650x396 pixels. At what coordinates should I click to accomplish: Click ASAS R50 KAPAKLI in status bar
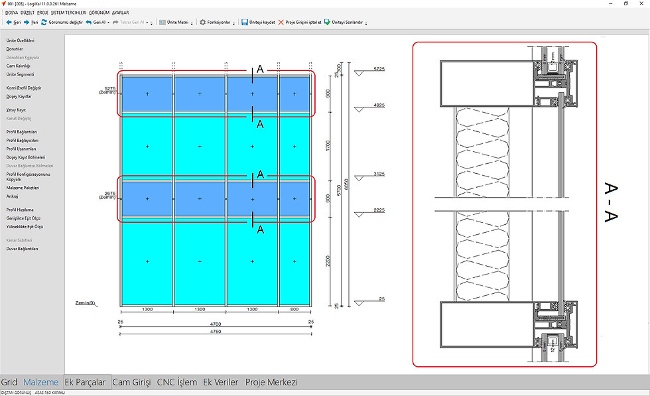pos(50,393)
